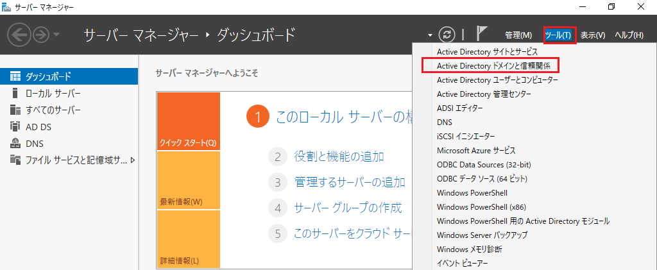Click the refresh dashboard icon
The image size is (657, 270).
447,35
